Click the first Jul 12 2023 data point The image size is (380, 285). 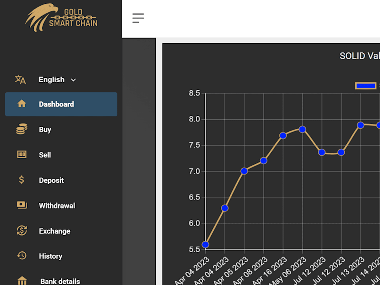322,152
